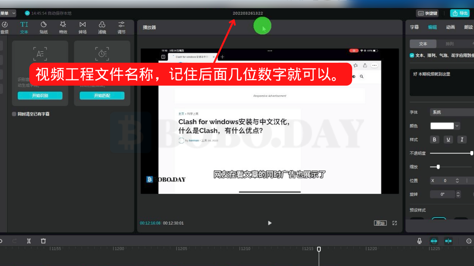Apply italic text style
The width and height of the screenshot is (474, 266).
point(462,140)
